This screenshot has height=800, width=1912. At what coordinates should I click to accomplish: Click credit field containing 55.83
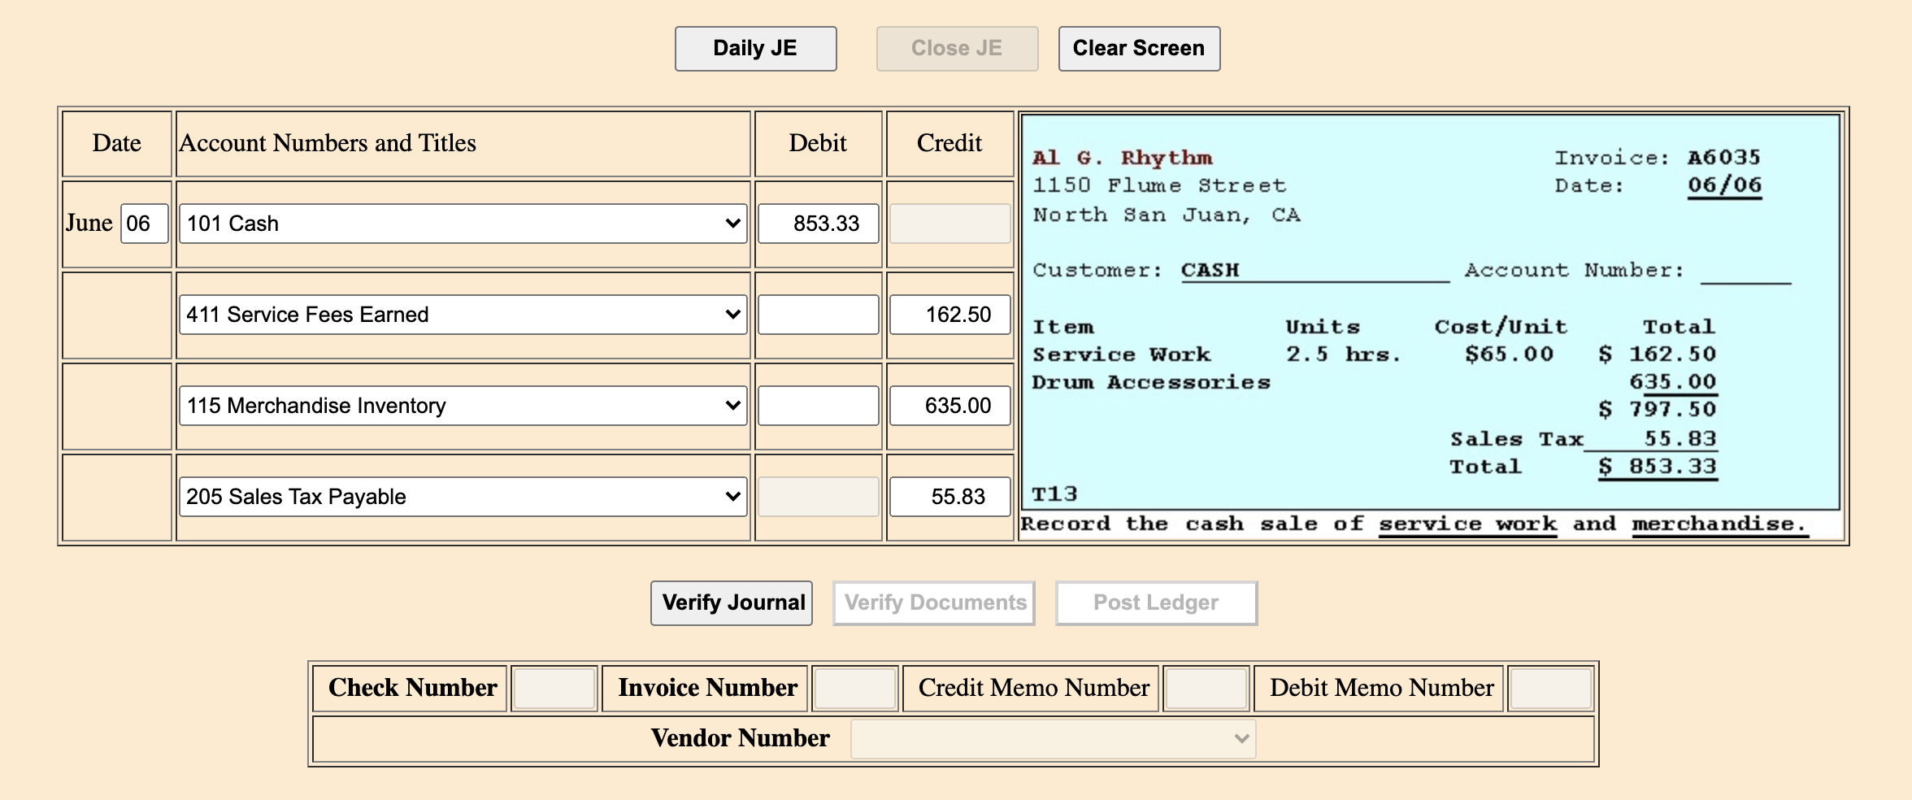click(x=950, y=497)
